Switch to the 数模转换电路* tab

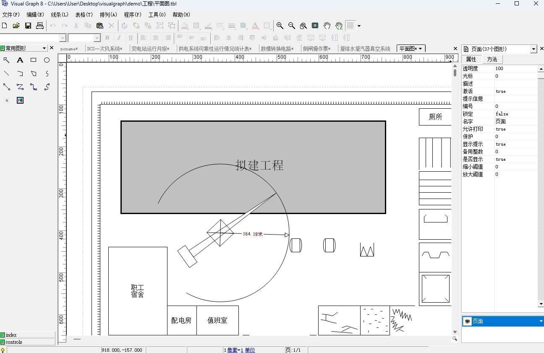pyautogui.click(x=277, y=49)
